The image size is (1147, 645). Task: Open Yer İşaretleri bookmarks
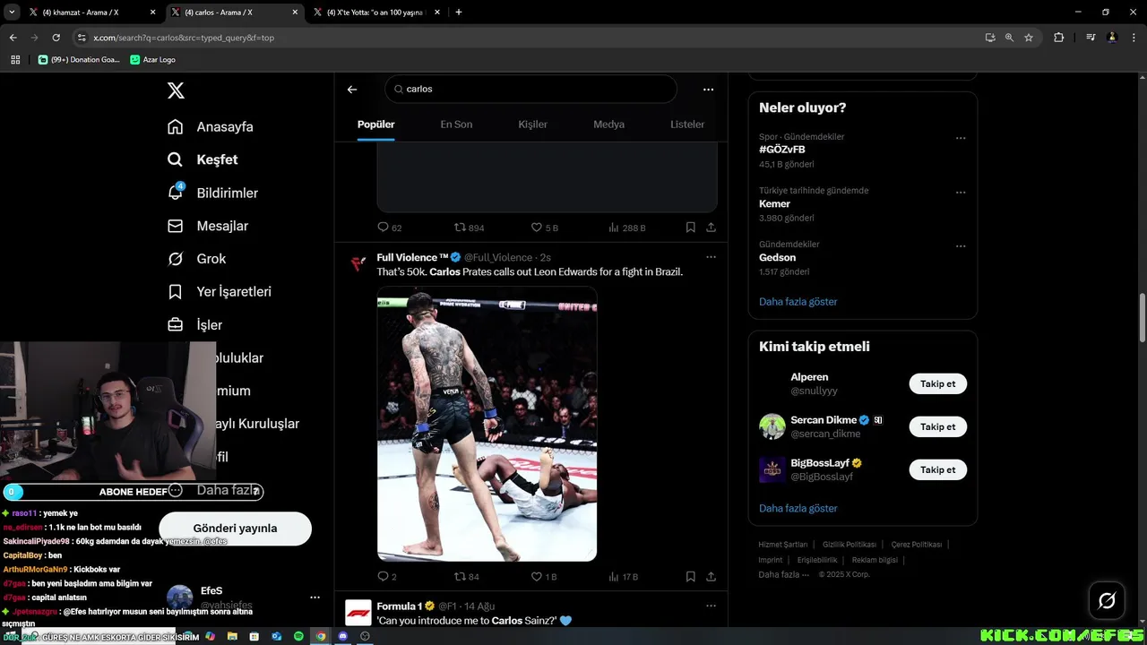point(219,292)
